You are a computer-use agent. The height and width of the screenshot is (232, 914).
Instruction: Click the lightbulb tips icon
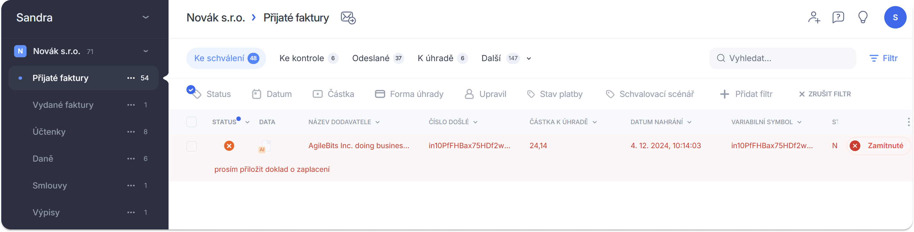[863, 17]
